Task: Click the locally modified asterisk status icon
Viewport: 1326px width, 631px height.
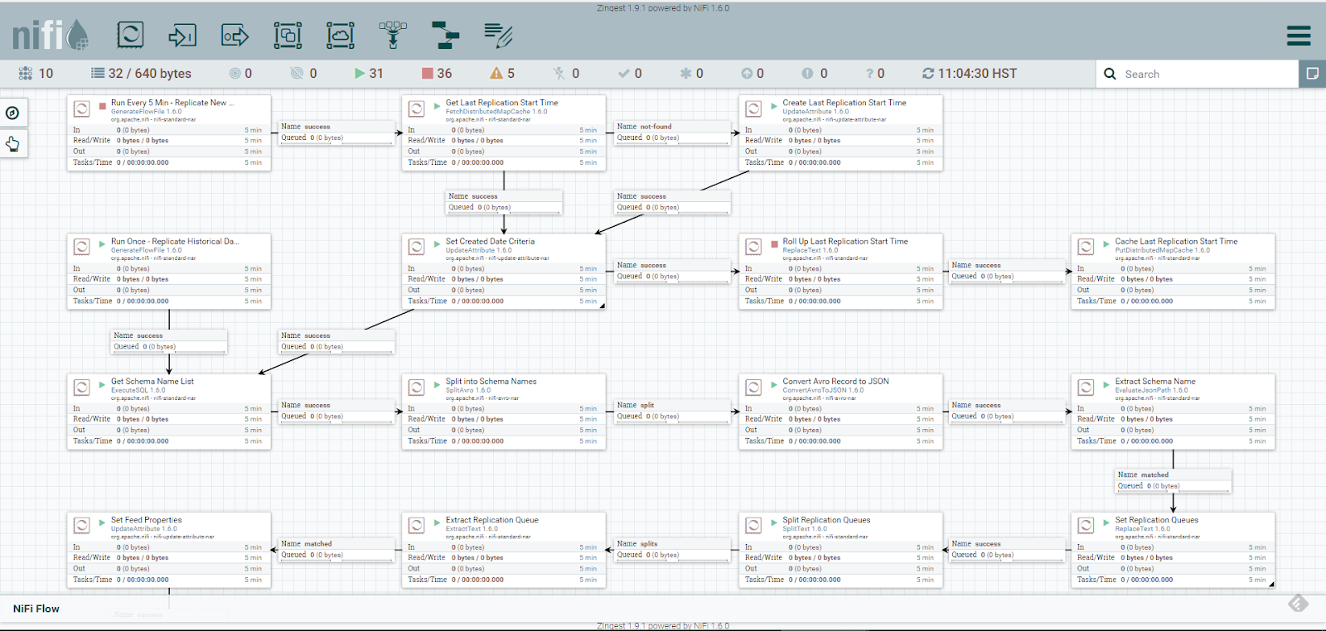Action: 685,74
